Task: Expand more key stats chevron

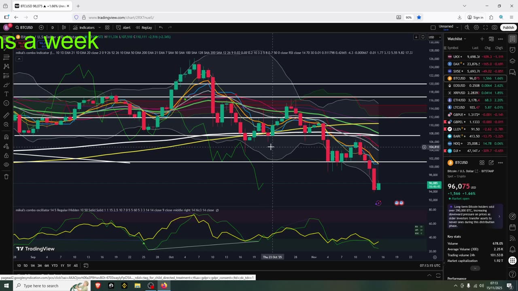Action: coord(475,268)
